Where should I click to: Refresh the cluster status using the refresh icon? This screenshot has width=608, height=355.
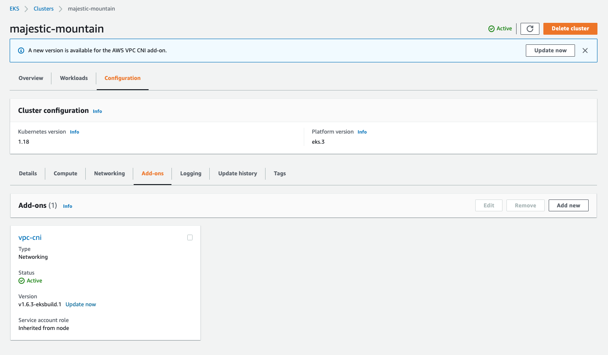click(529, 28)
